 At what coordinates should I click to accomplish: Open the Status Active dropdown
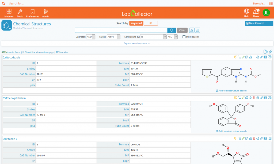(x=113, y=37)
